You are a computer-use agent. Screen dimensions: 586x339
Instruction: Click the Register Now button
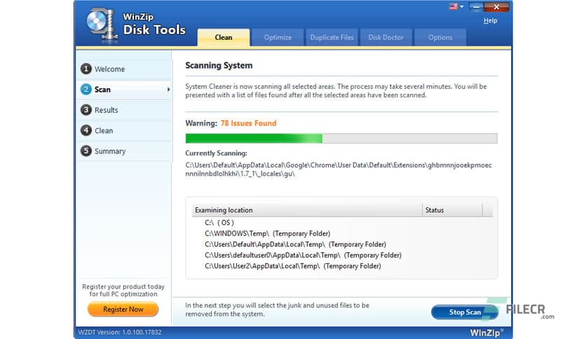(x=123, y=309)
